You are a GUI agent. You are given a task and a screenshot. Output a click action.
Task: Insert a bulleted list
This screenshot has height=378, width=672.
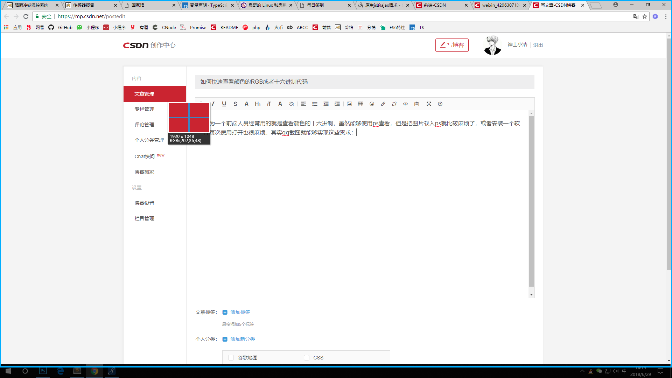[315, 104]
